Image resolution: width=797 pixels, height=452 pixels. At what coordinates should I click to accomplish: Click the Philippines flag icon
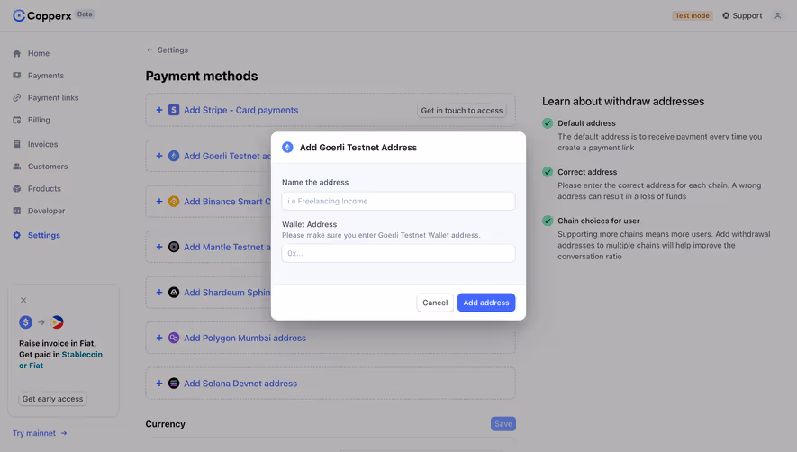(58, 322)
